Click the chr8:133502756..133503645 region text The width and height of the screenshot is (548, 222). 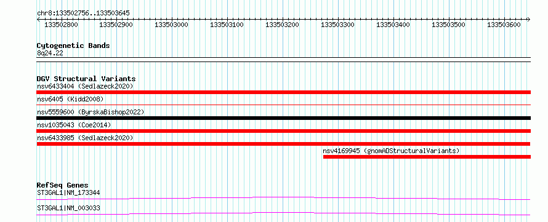(x=83, y=14)
